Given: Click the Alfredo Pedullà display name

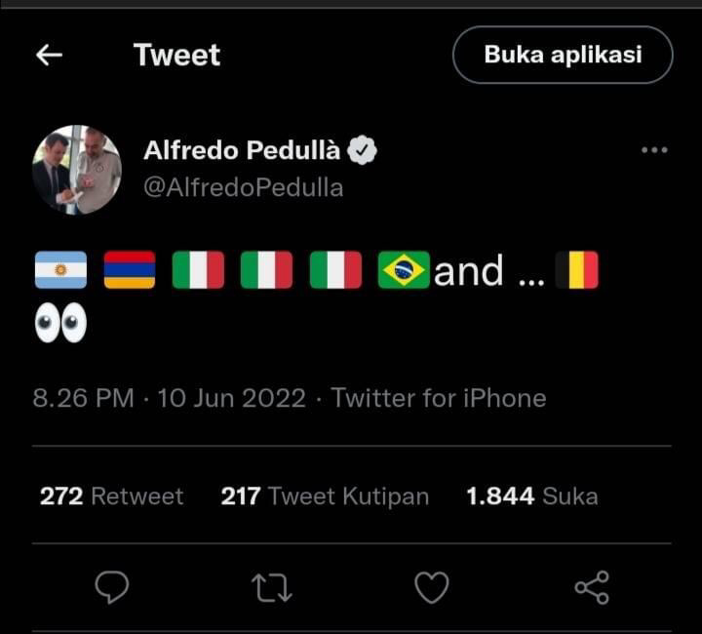Looking at the screenshot, I should 242,150.
